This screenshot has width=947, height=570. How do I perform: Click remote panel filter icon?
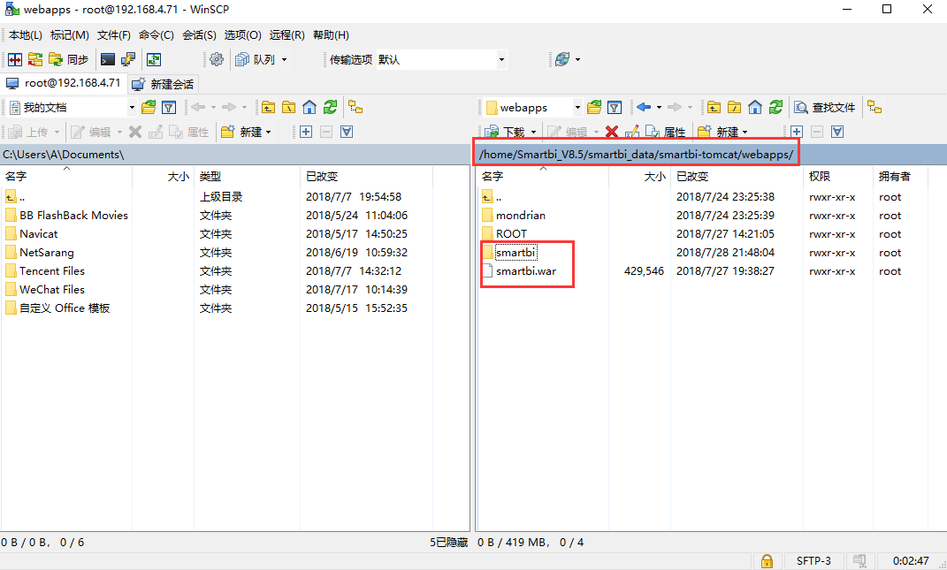[615, 108]
